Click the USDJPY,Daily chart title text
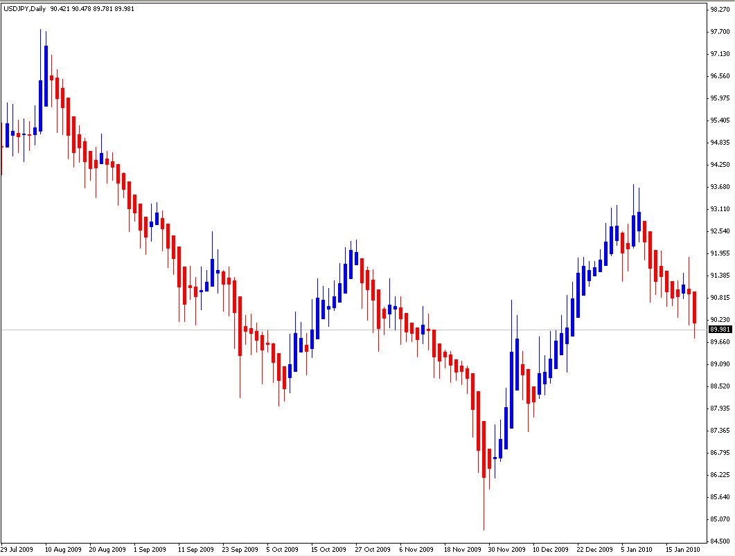Image resolution: width=735 pixels, height=556 pixels. pos(24,8)
